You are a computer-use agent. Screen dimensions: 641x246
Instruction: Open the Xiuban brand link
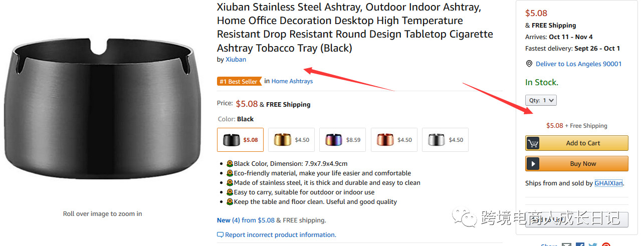click(236, 60)
